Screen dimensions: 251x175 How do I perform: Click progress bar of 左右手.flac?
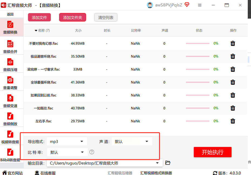[x=198, y=121]
